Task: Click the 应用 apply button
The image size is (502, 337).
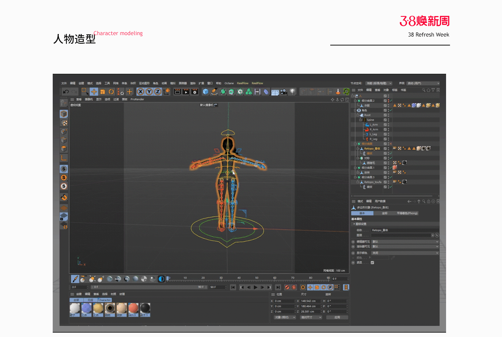Action: [337, 317]
